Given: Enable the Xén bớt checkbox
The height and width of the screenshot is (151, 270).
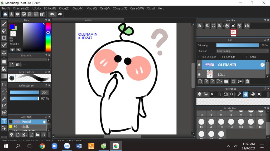Looking at the screenshot, I should [223, 57].
